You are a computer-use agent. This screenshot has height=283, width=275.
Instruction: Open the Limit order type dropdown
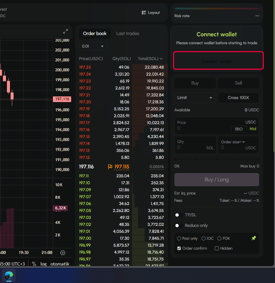pyautogui.click(x=195, y=98)
